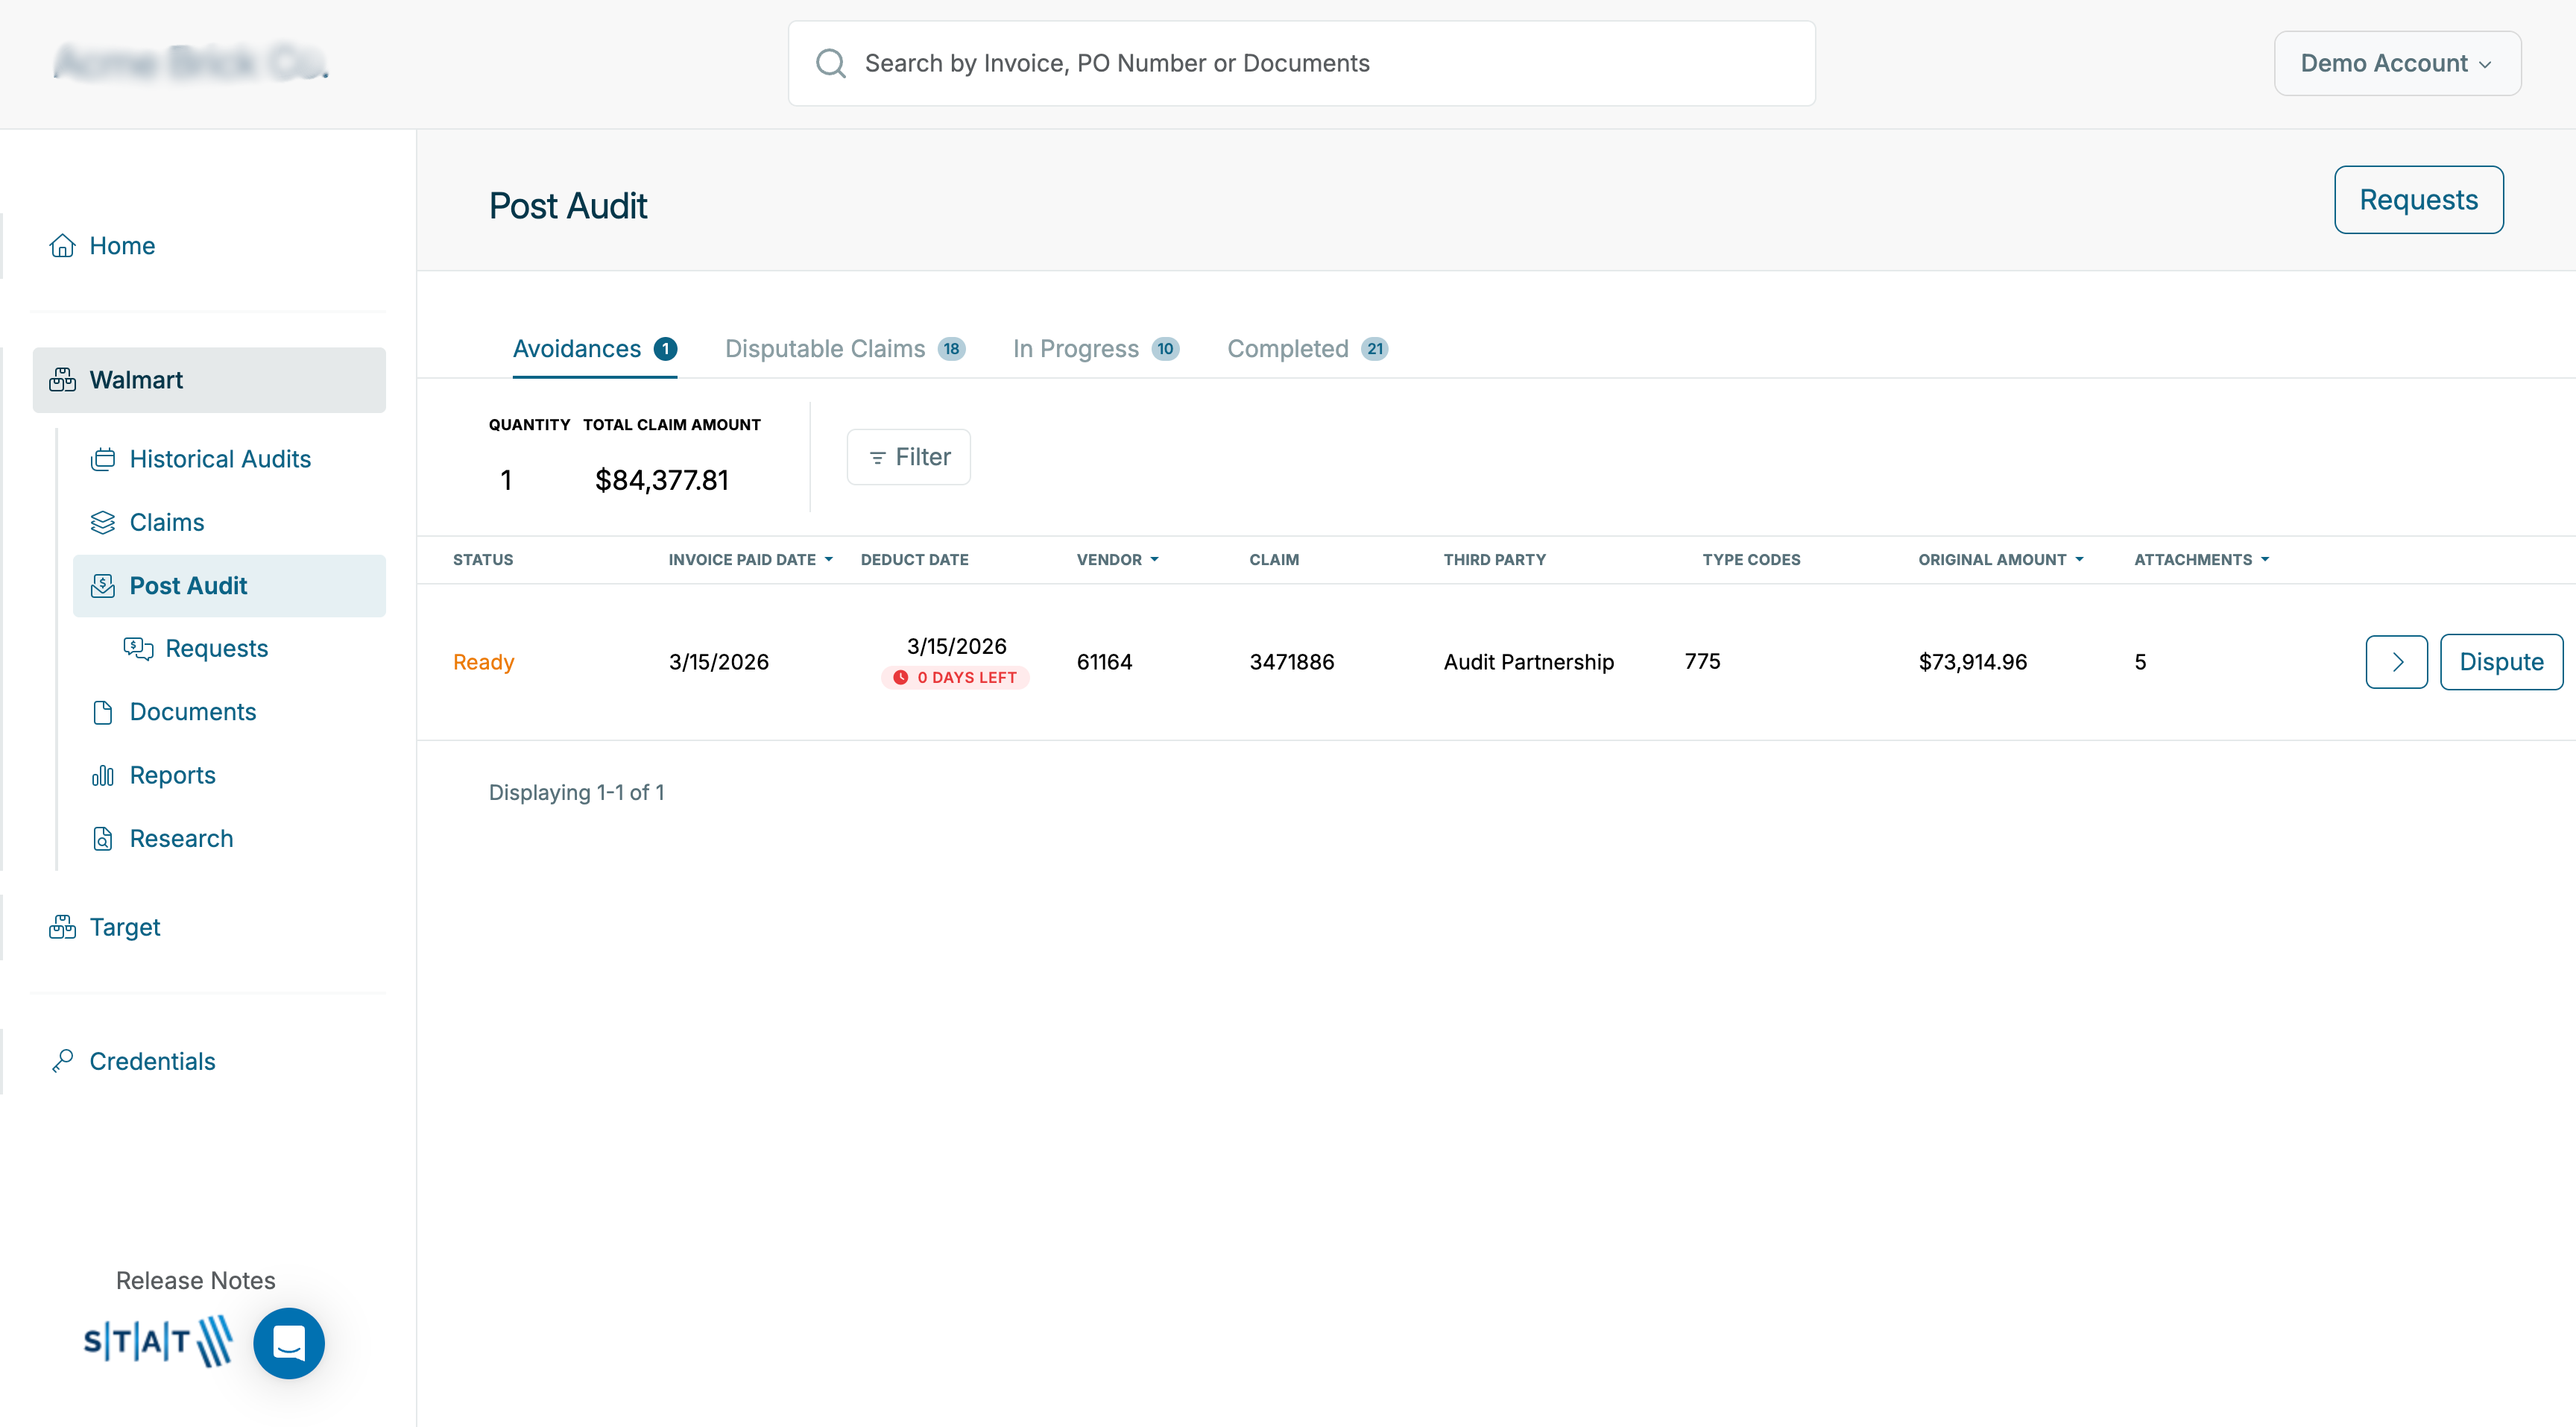Click the Home icon in sidebar
This screenshot has width=2576, height=1427.
tap(62, 246)
